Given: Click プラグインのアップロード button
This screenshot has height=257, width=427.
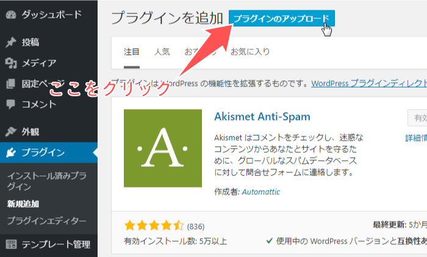Looking at the screenshot, I should click(282, 18).
